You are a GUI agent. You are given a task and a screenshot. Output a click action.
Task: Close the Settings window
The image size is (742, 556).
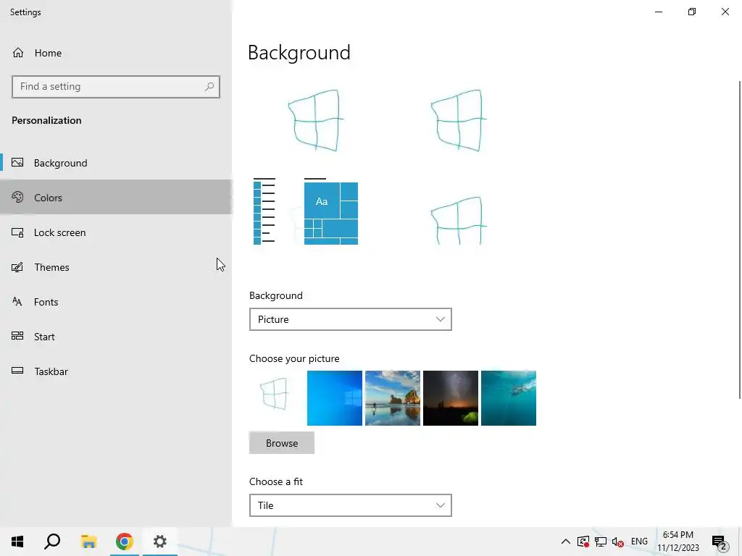725,12
